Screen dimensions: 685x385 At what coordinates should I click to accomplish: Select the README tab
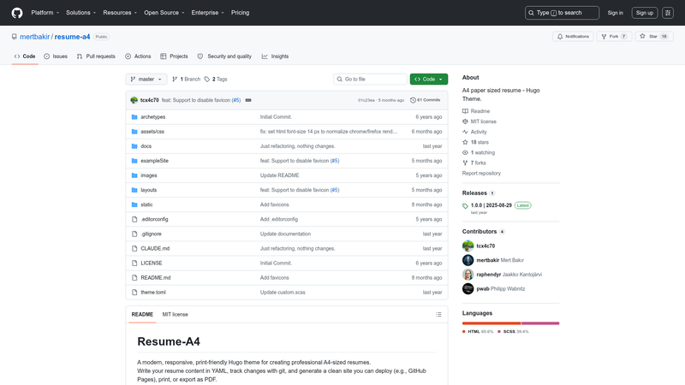142,314
